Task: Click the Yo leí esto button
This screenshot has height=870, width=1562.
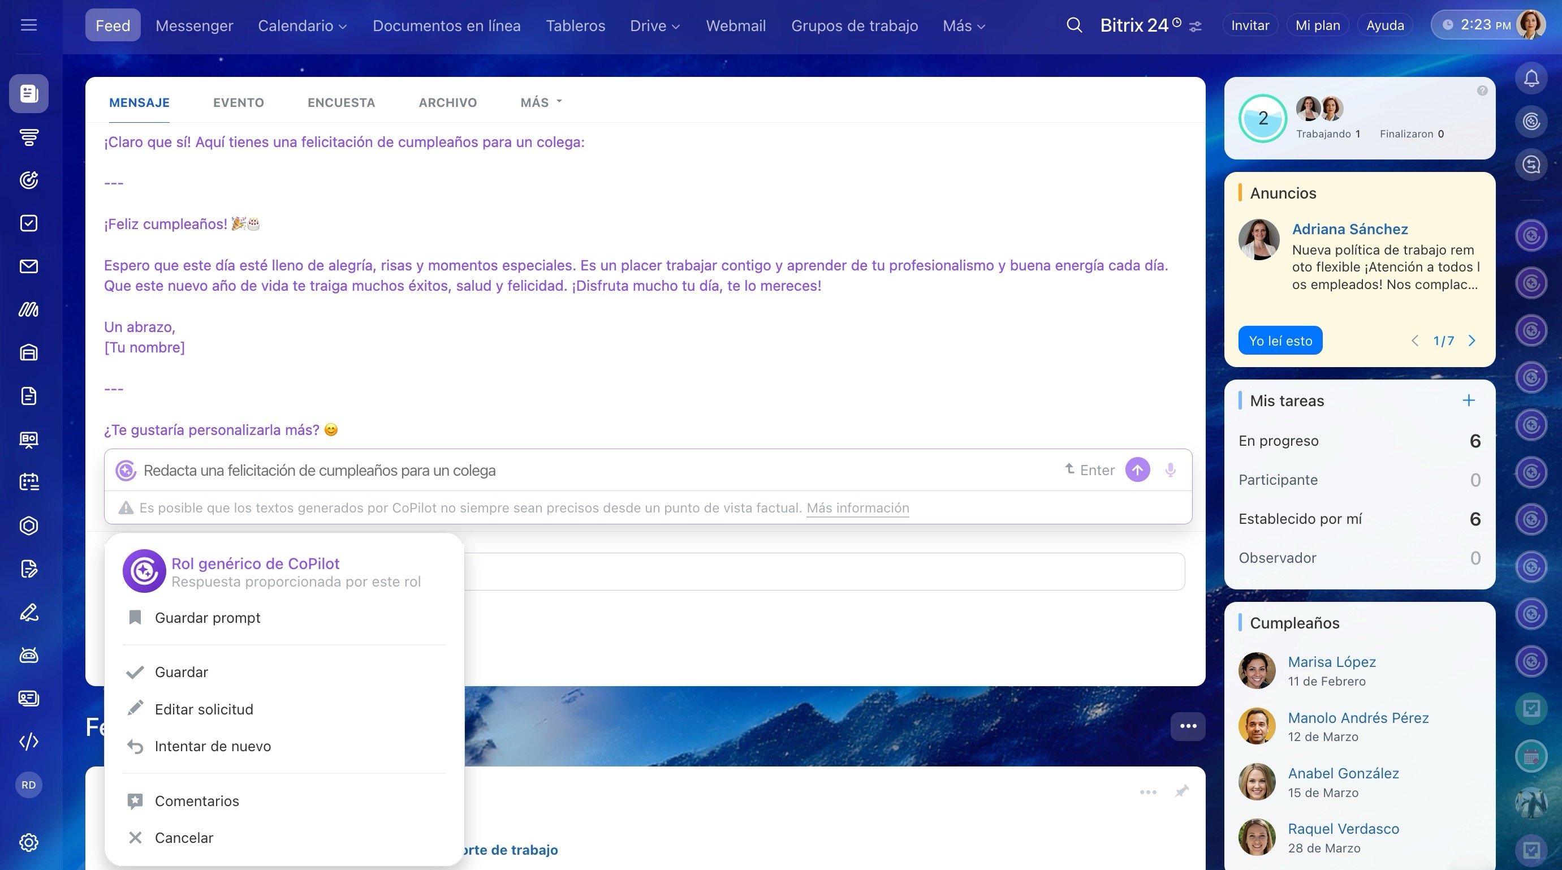Action: click(x=1279, y=341)
